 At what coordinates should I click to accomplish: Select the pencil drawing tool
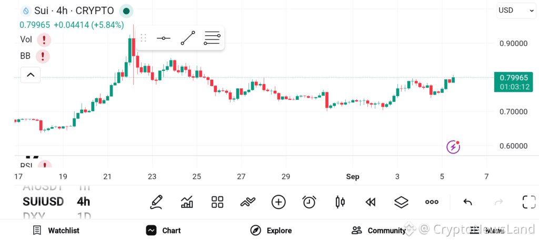click(156, 202)
